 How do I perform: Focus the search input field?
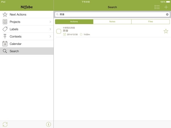(x=112, y=15)
